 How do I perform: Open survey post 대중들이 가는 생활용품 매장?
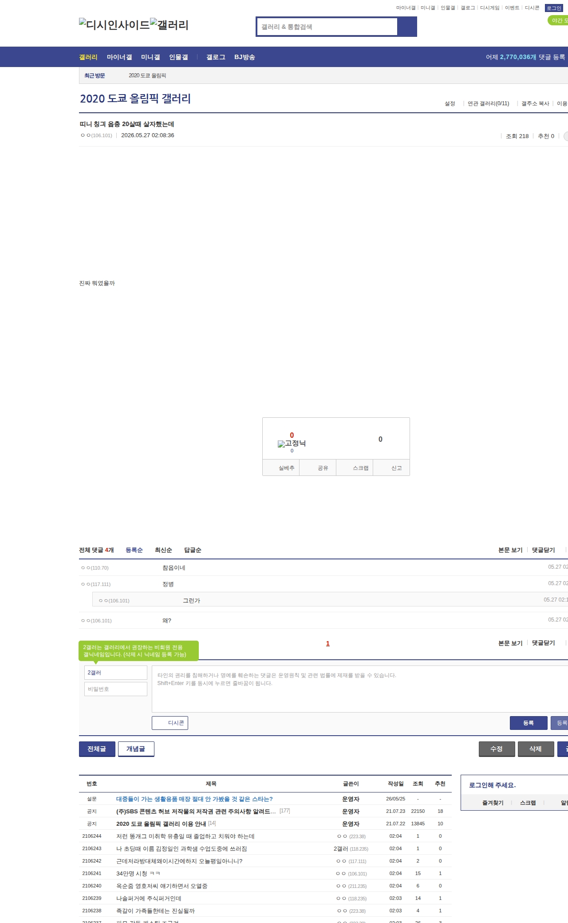pos(194,799)
